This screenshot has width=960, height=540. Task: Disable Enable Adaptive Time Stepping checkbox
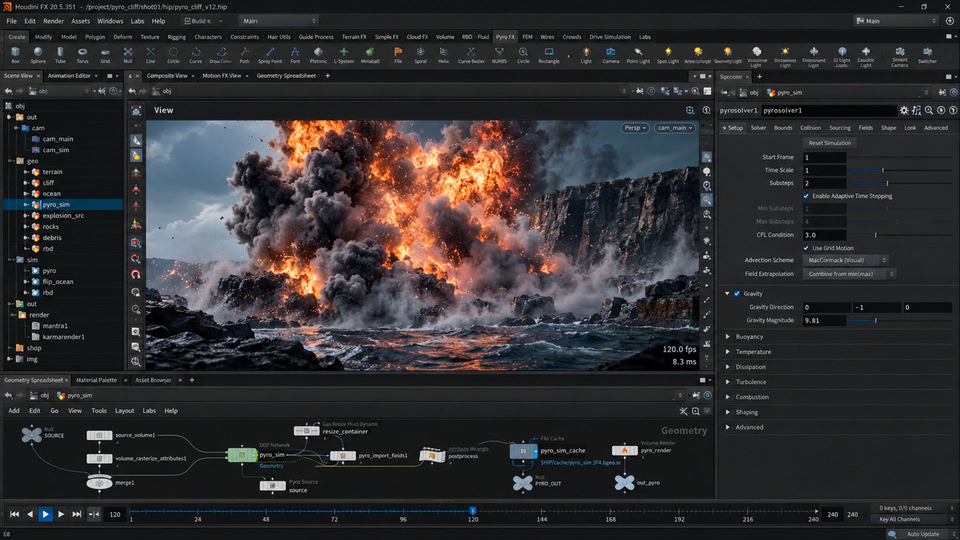tap(806, 196)
